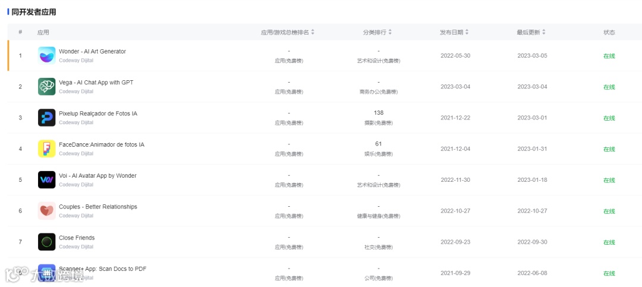Click Codeway Dijital under Couples app
642x287 pixels.
76,216
